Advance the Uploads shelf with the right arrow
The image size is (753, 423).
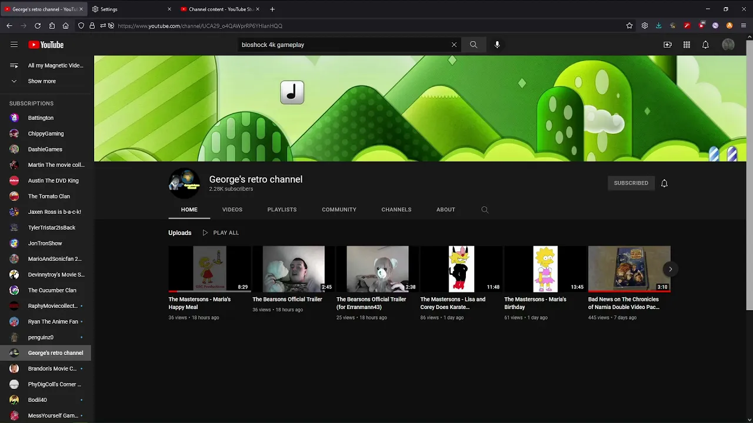click(x=670, y=269)
